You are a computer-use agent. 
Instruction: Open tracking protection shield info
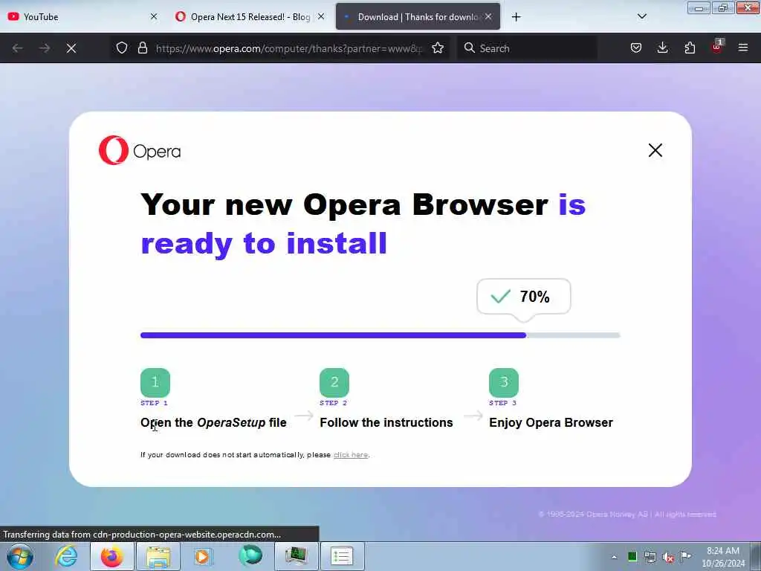click(x=122, y=48)
